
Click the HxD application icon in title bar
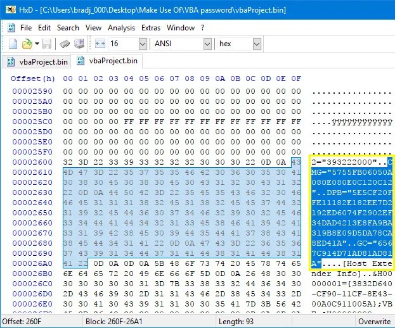coord(11,9)
